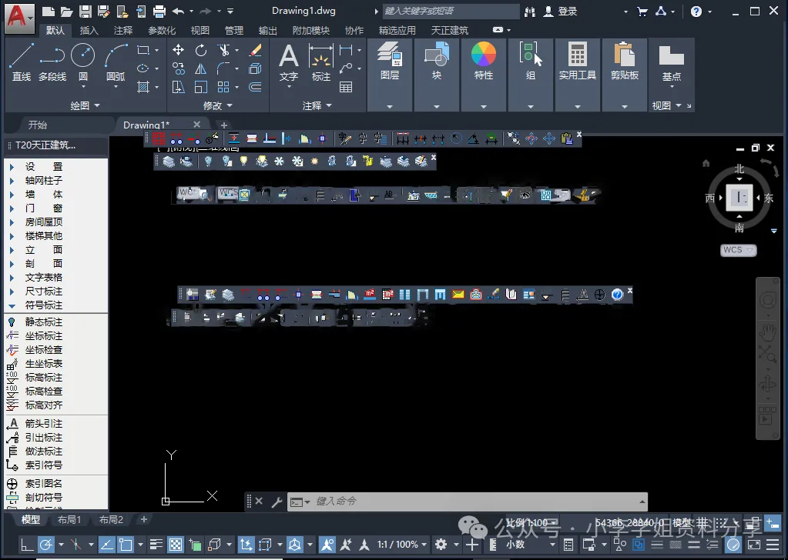
Task: Click the Erase tool icon
Action: 255,50
